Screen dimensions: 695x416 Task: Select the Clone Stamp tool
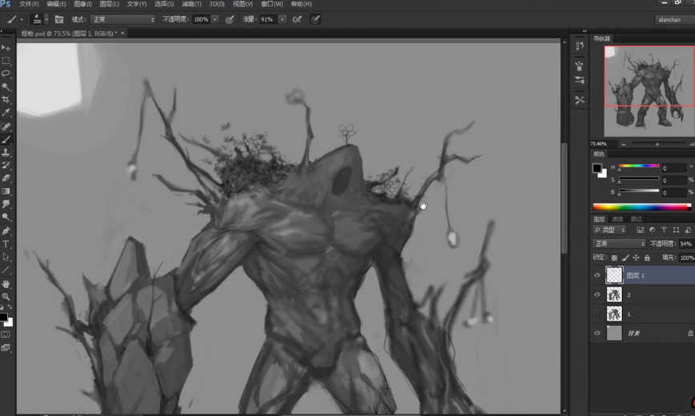[6, 153]
